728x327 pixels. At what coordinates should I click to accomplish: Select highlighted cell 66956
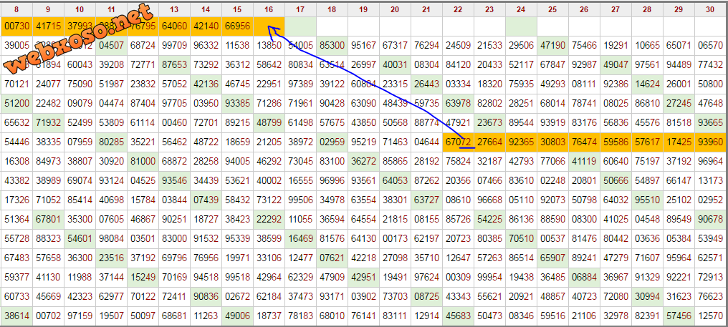(x=237, y=27)
